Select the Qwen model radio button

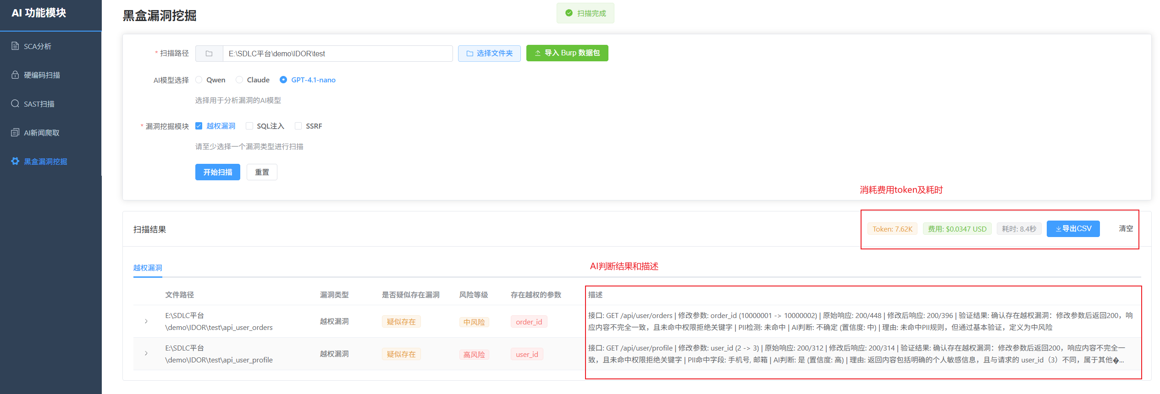pyautogui.click(x=199, y=80)
